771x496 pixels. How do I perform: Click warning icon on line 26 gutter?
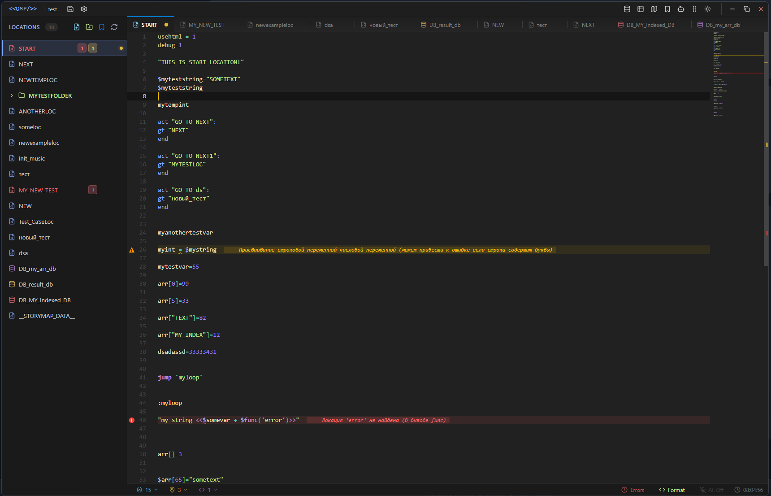pyautogui.click(x=132, y=250)
